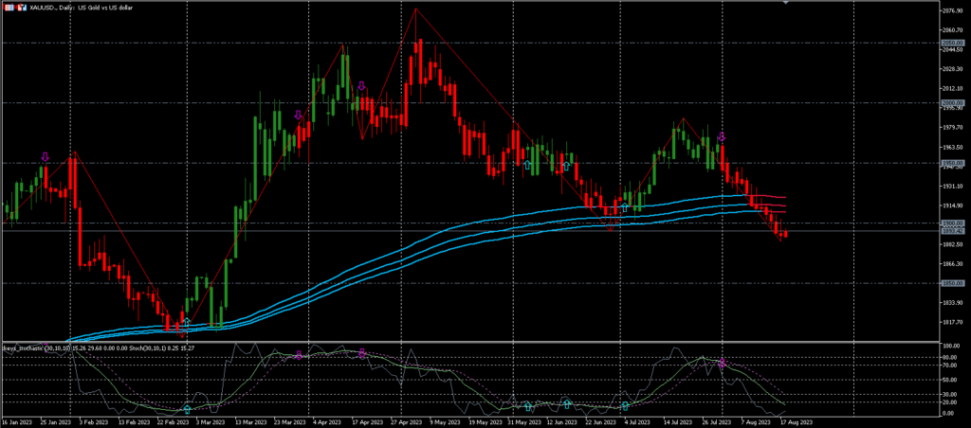Select the cyan up arrow near 31 May 2023
This screenshot has width=971, height=428.
click(x=527, y=165)
